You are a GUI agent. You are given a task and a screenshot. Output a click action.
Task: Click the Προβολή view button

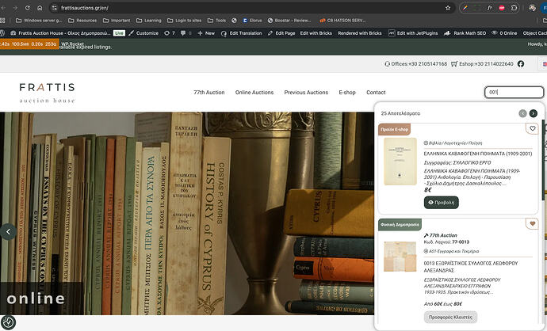tap(442, 203)
